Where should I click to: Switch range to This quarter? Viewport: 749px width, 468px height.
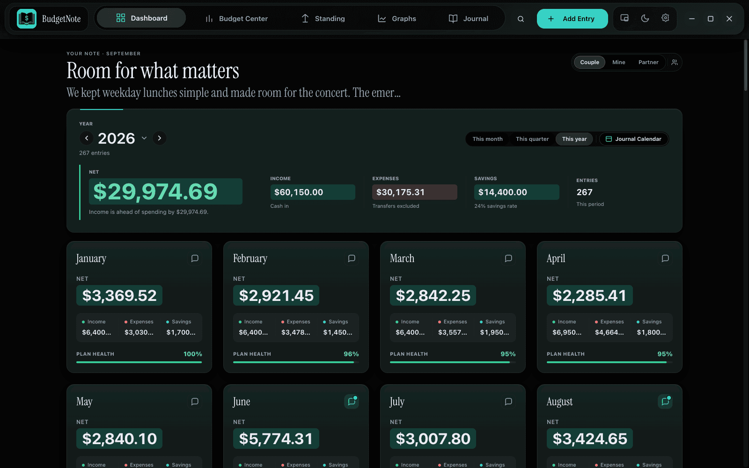point(532,139)
